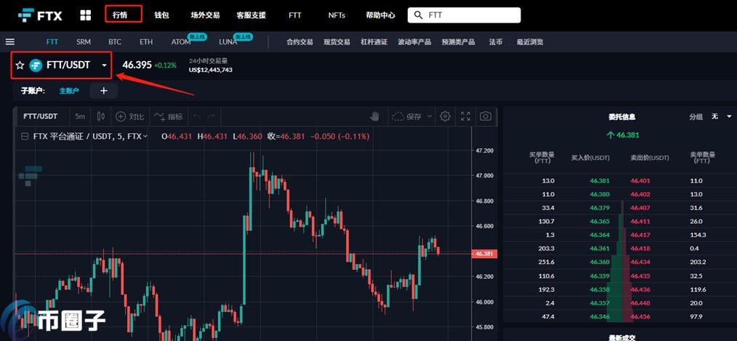The width and height of the screenshot is (737, 341).
Task: Select the hand pan tool on chart
Action: [x=375, y=116]
